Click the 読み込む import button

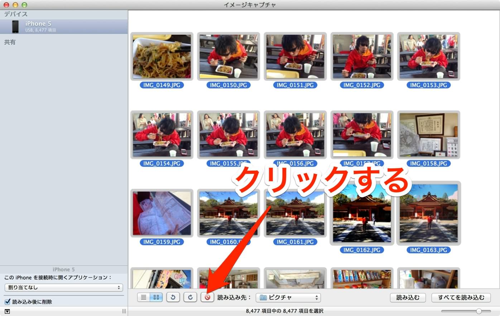[408, 297]
